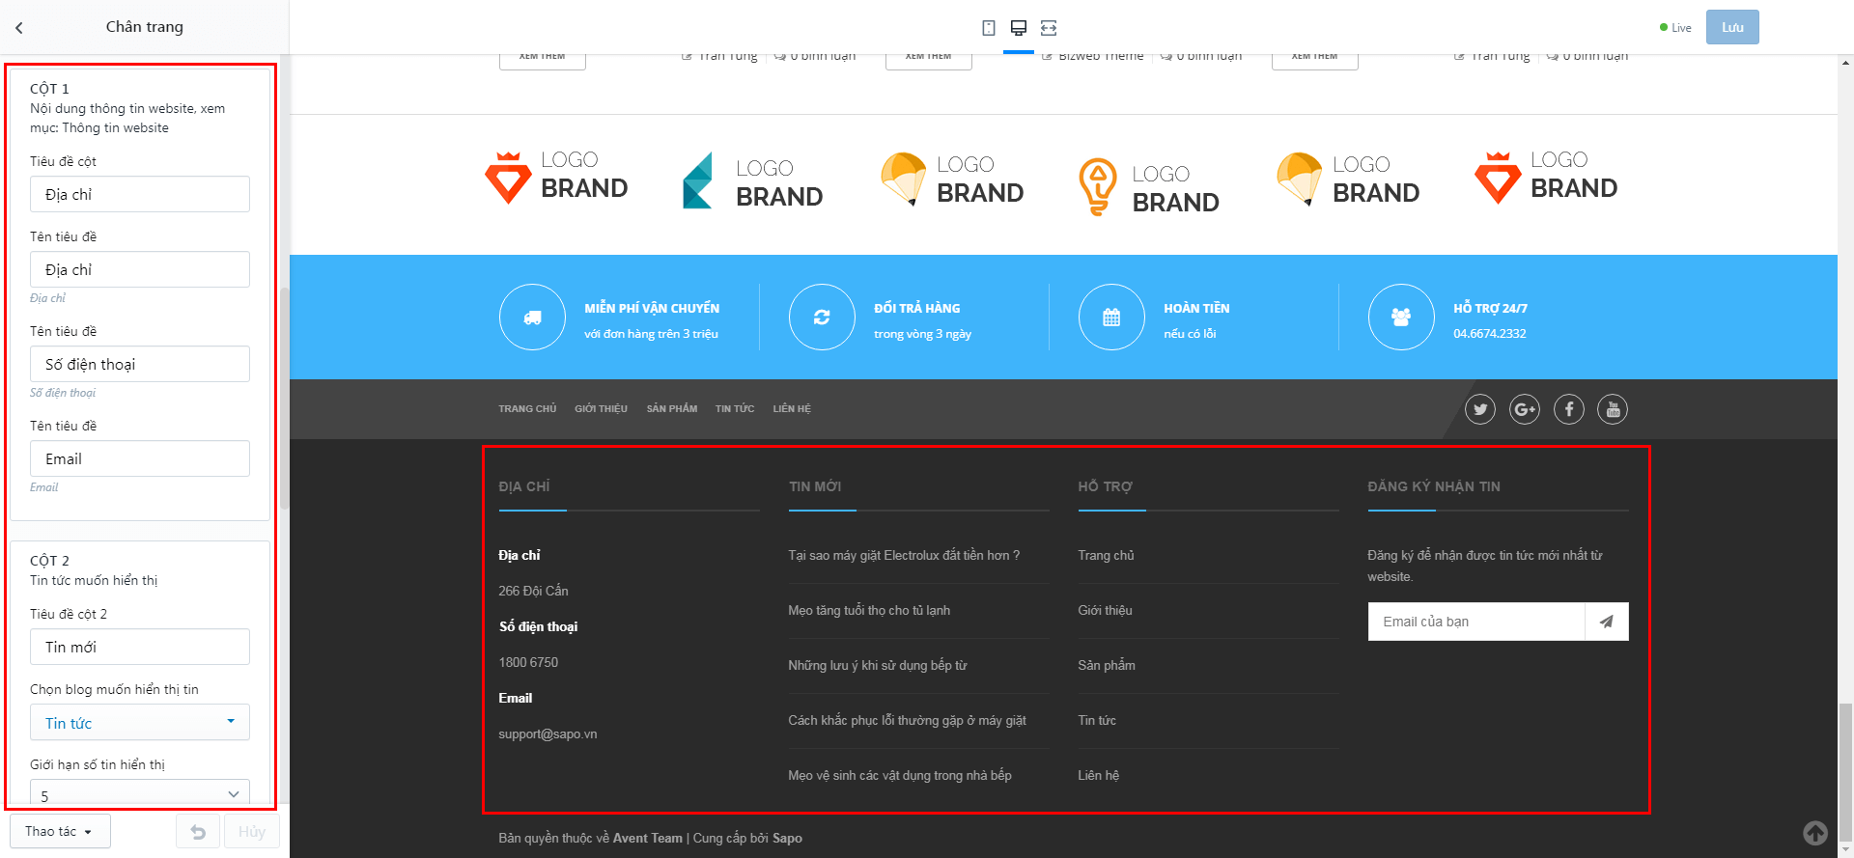Open TRANG CHỦ footer menu item
Viewport: 1854px width, 858px height.
(x=527, y=409)
